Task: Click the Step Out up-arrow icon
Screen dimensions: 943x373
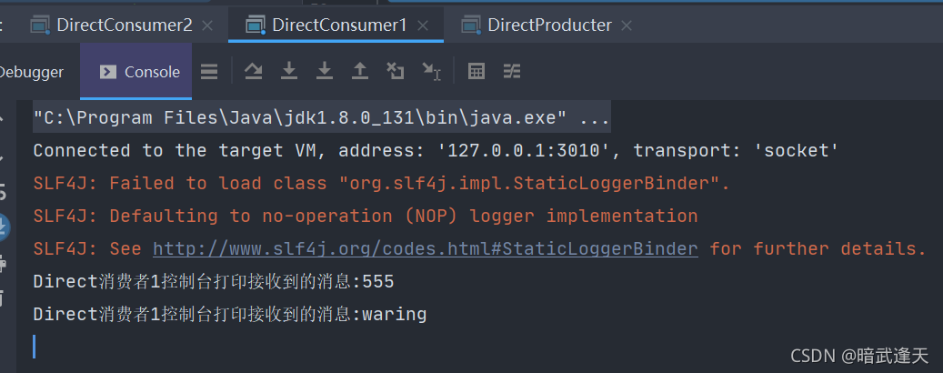Action: 359,72
